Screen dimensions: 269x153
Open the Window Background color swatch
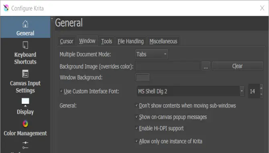(143, 77)
